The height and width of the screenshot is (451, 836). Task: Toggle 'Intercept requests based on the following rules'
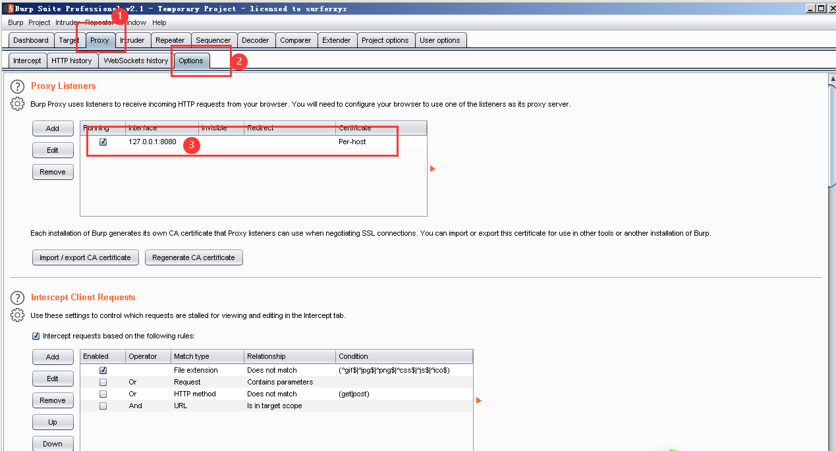[36, 336]
